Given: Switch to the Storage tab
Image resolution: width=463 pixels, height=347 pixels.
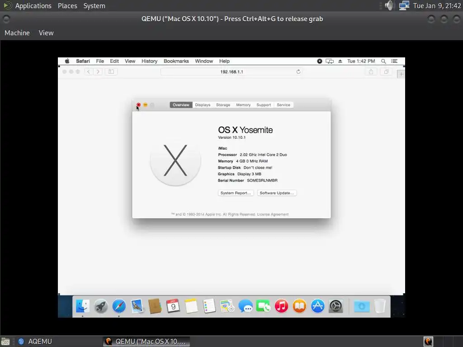Looking at the screenshot, I should 223,105.
